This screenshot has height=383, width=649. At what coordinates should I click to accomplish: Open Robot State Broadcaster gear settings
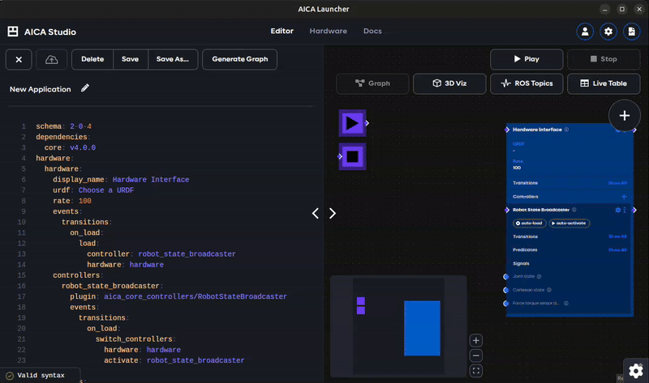point(617,210)
